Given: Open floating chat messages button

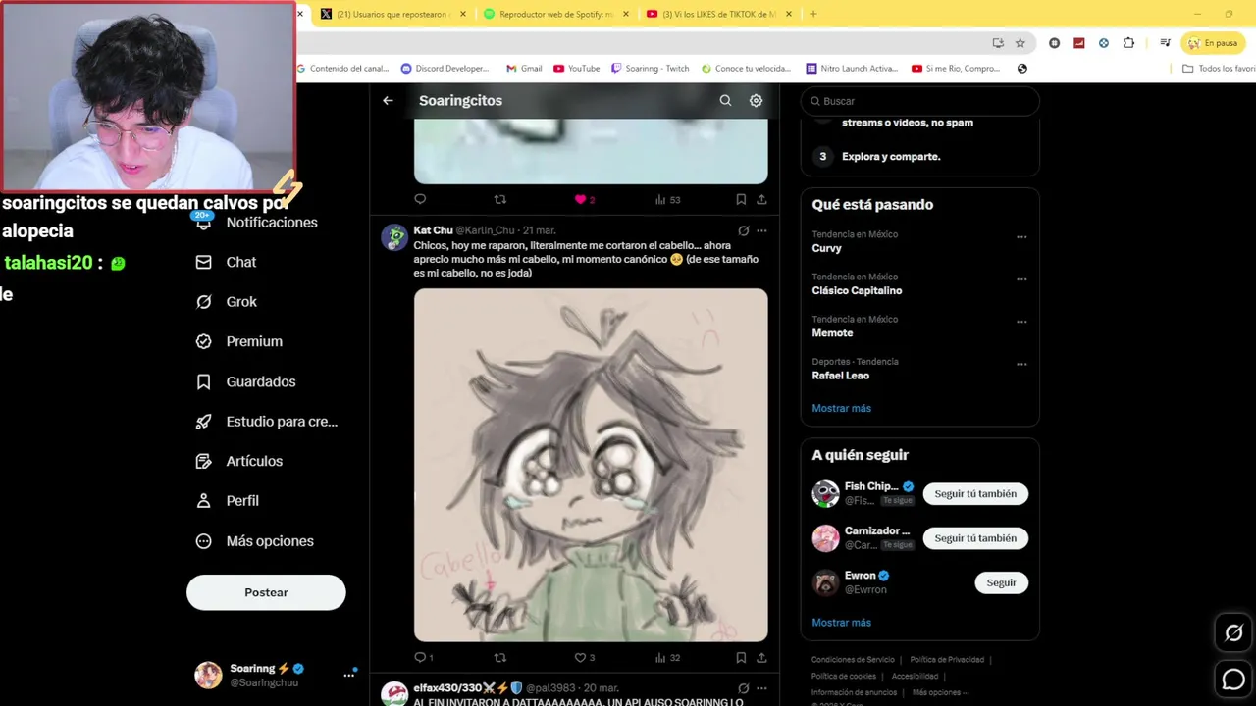Looking at the screenshot, I should coord(1233,679).
